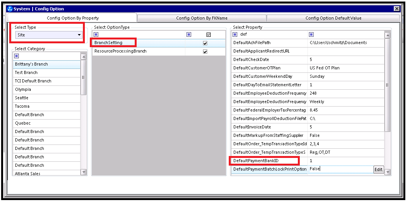The image size is (408, 202).
Task: Switch to the Config Option By FKName tab
Action: (202, 18)
